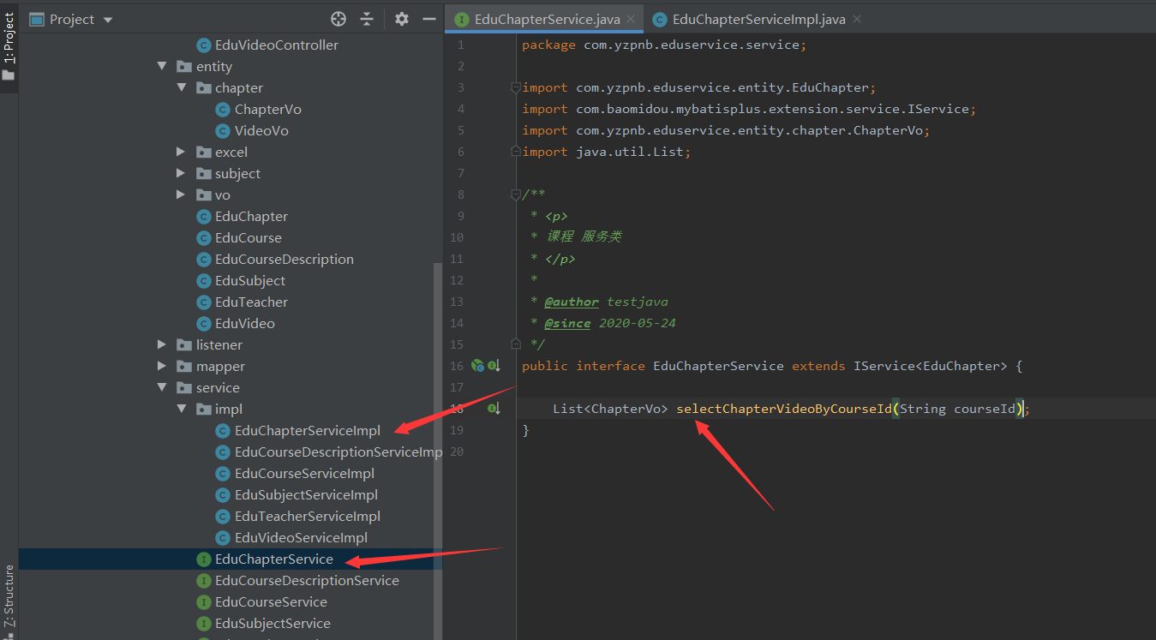Click the mapper folder icon

pyautogui.click(x=184, y=366)
